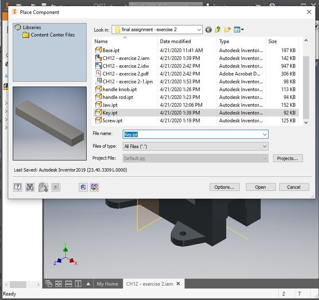This screenshot has width=319, height=300.
Task: Toggle the automatic iMate matching icon
Action: (94, 187)
